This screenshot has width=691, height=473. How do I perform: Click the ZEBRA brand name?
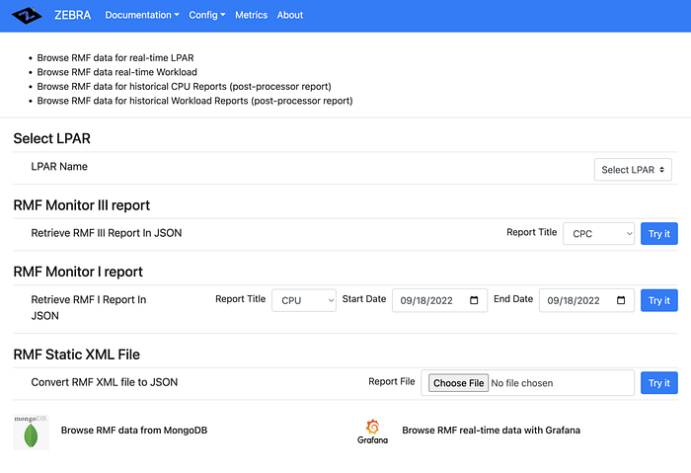pos(73,15)
